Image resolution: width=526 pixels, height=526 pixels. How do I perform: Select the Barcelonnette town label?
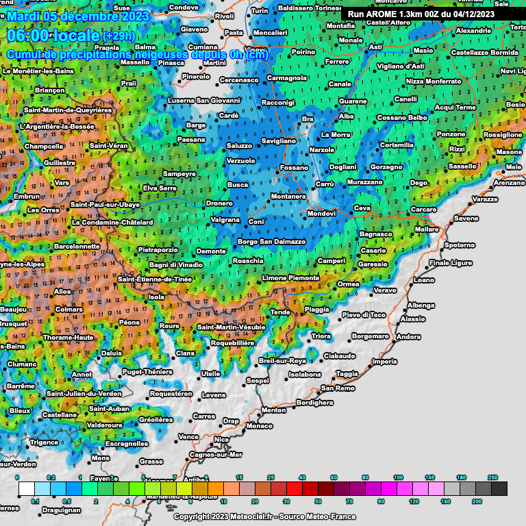[x=77, y=246]
